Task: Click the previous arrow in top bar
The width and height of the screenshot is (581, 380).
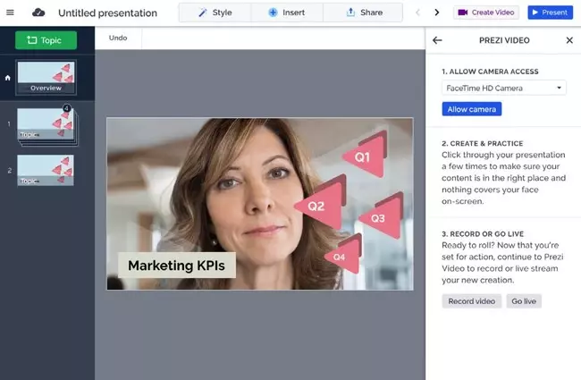Action: pyautogui.click(x=417, y=13)
